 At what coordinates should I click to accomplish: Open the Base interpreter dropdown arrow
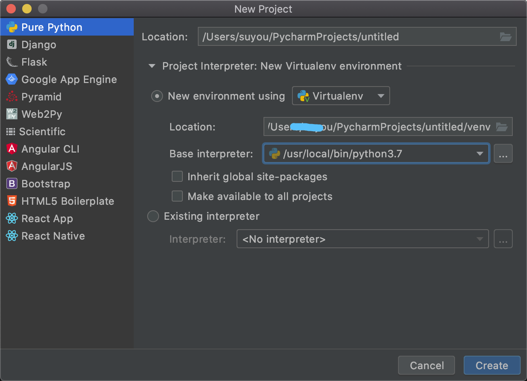pos(480,154)
